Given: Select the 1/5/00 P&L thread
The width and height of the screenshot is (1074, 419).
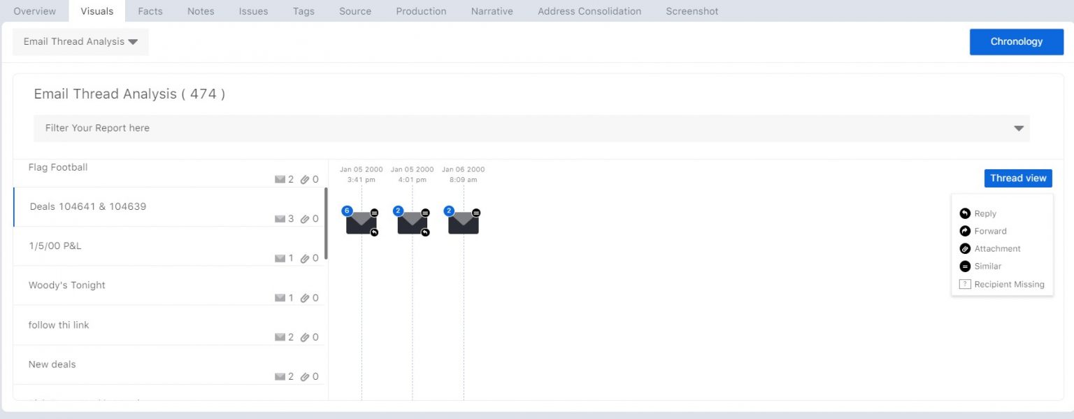Looking at the screenshot, I should click(169, 246).
